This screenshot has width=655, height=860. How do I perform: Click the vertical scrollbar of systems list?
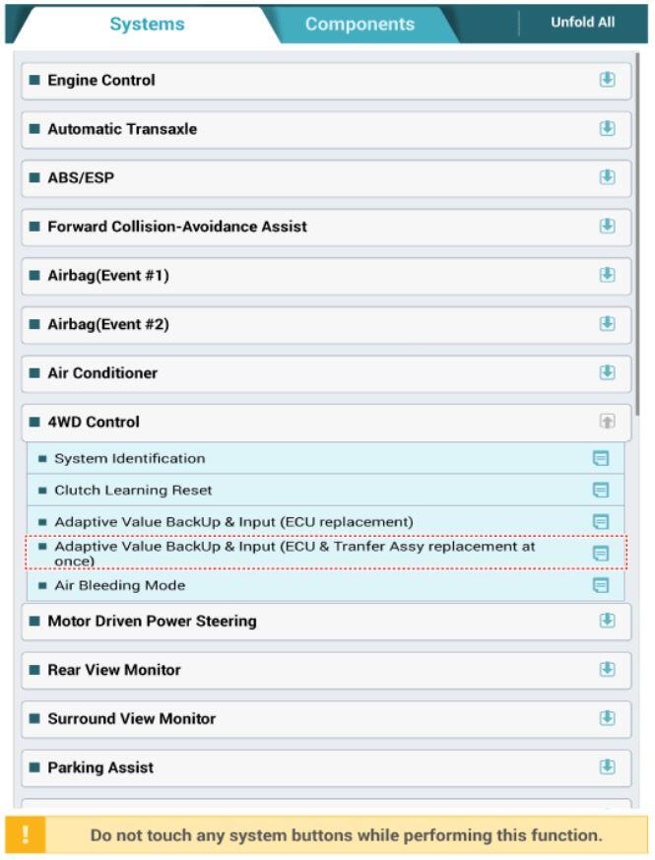click(637, 234)
